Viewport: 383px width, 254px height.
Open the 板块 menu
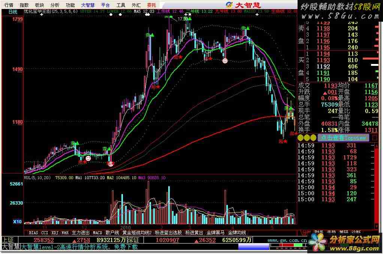(39, 5)
